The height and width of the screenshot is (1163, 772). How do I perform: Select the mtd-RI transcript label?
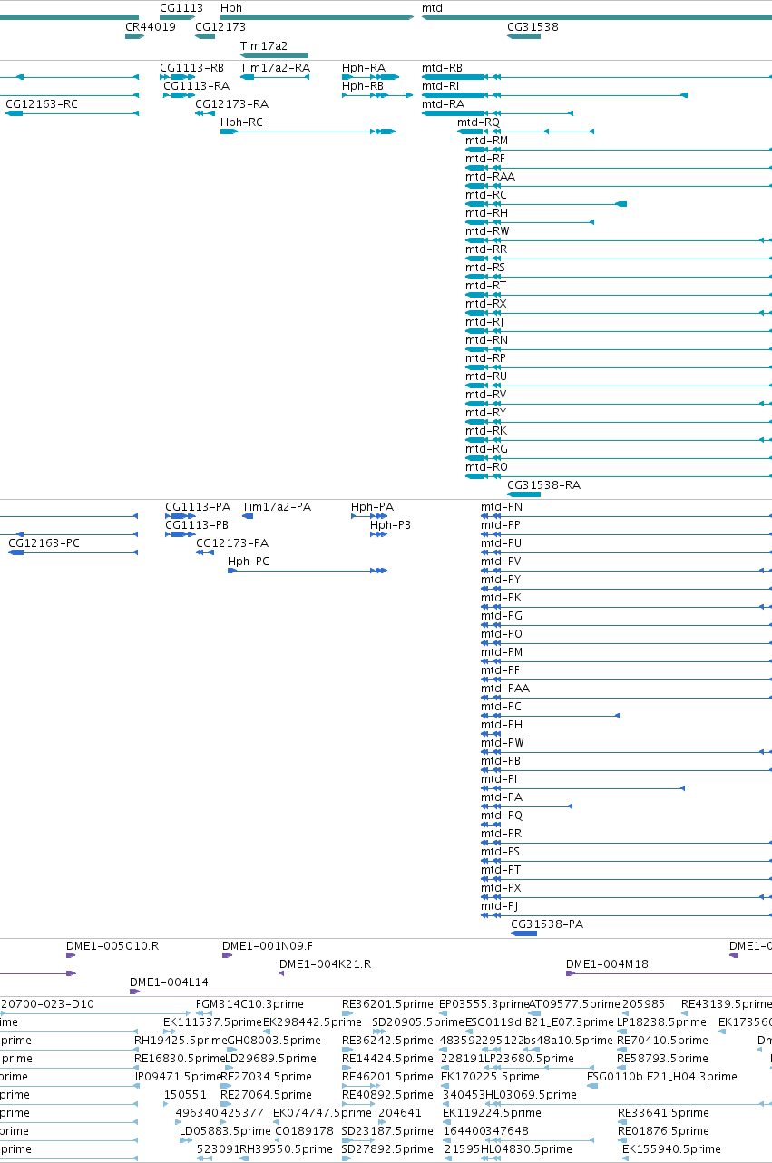(x=440, y=86)
